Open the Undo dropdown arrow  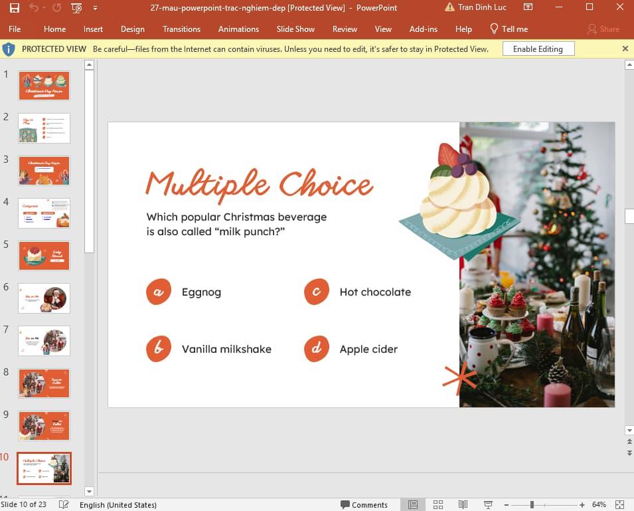[44, 7]
